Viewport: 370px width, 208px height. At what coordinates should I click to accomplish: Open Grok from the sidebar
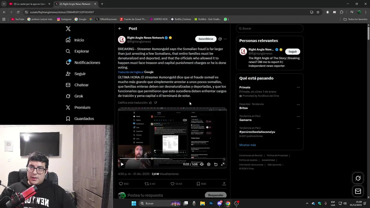[x=74, y=96]
